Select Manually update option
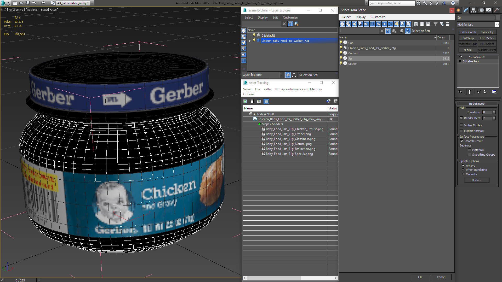 click(x=463, y=174)
